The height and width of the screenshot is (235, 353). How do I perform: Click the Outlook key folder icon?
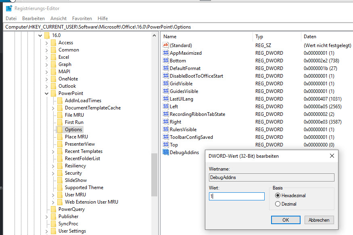(53, 86)
